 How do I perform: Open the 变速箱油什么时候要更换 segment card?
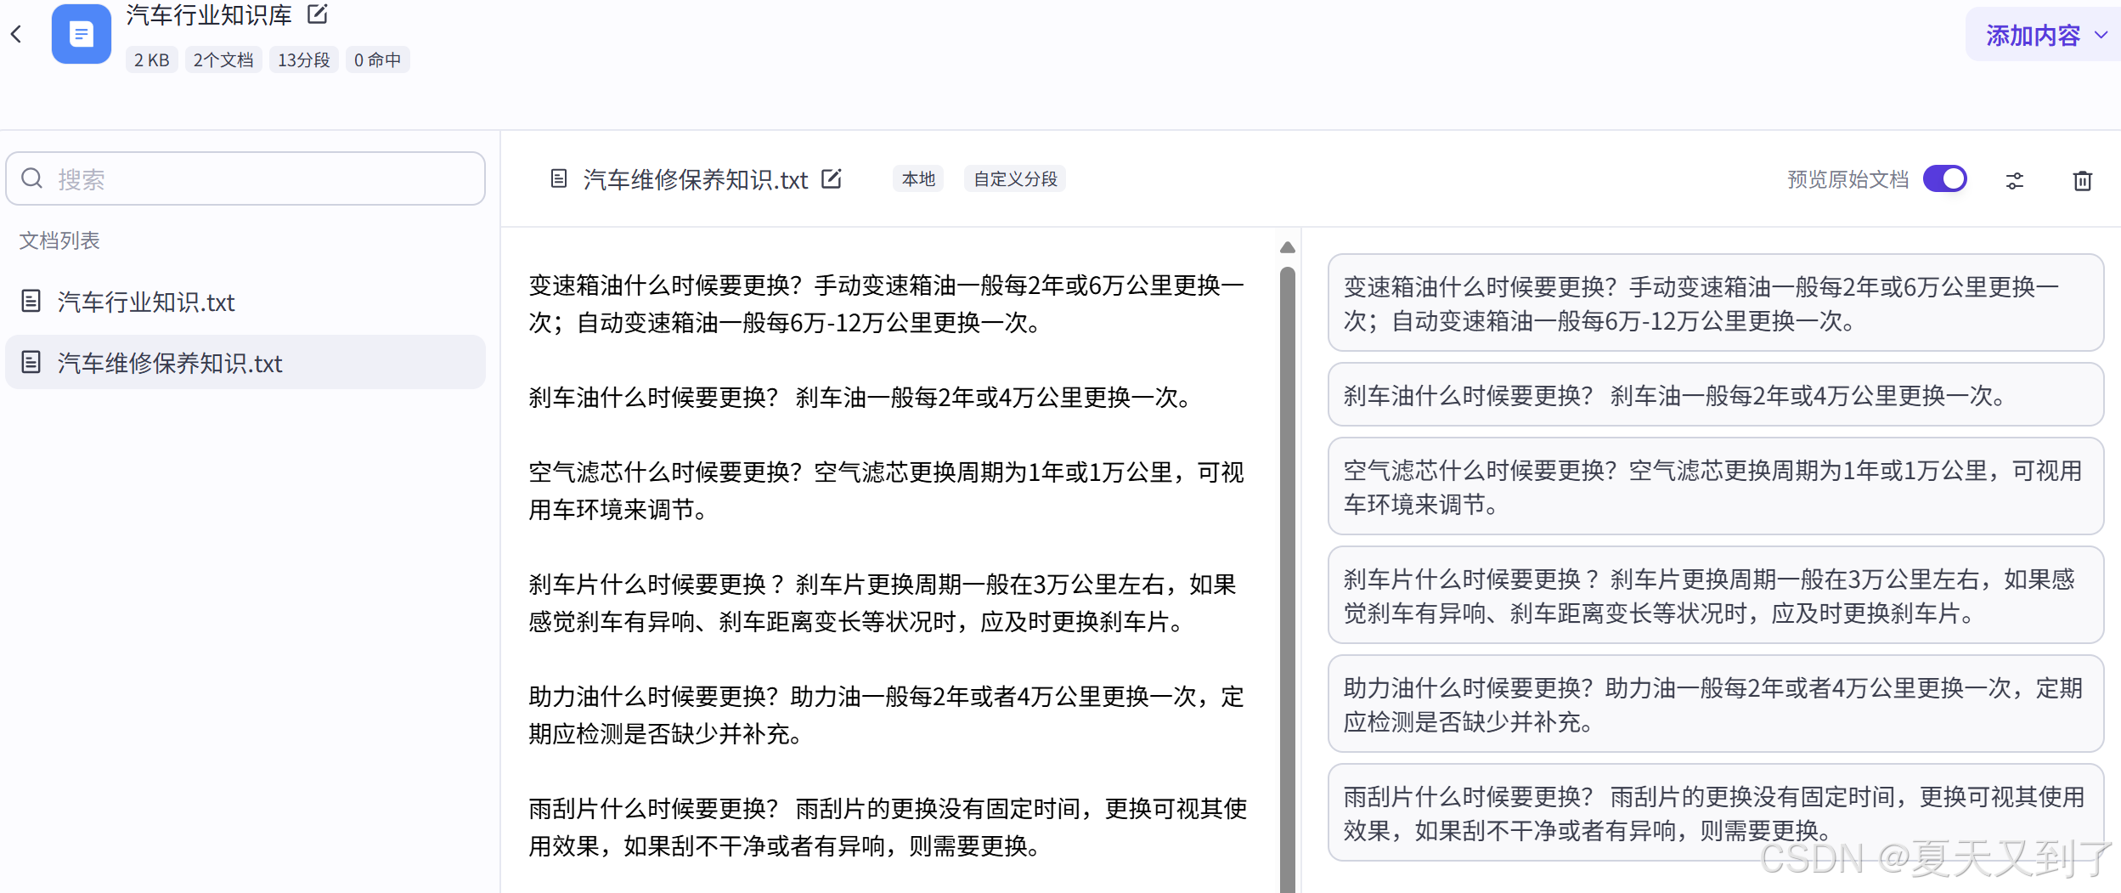pos(1716,302)
